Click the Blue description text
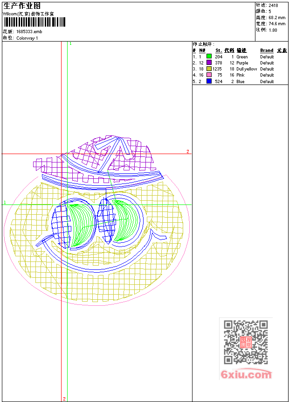289x402 pixels. (241, 82)
